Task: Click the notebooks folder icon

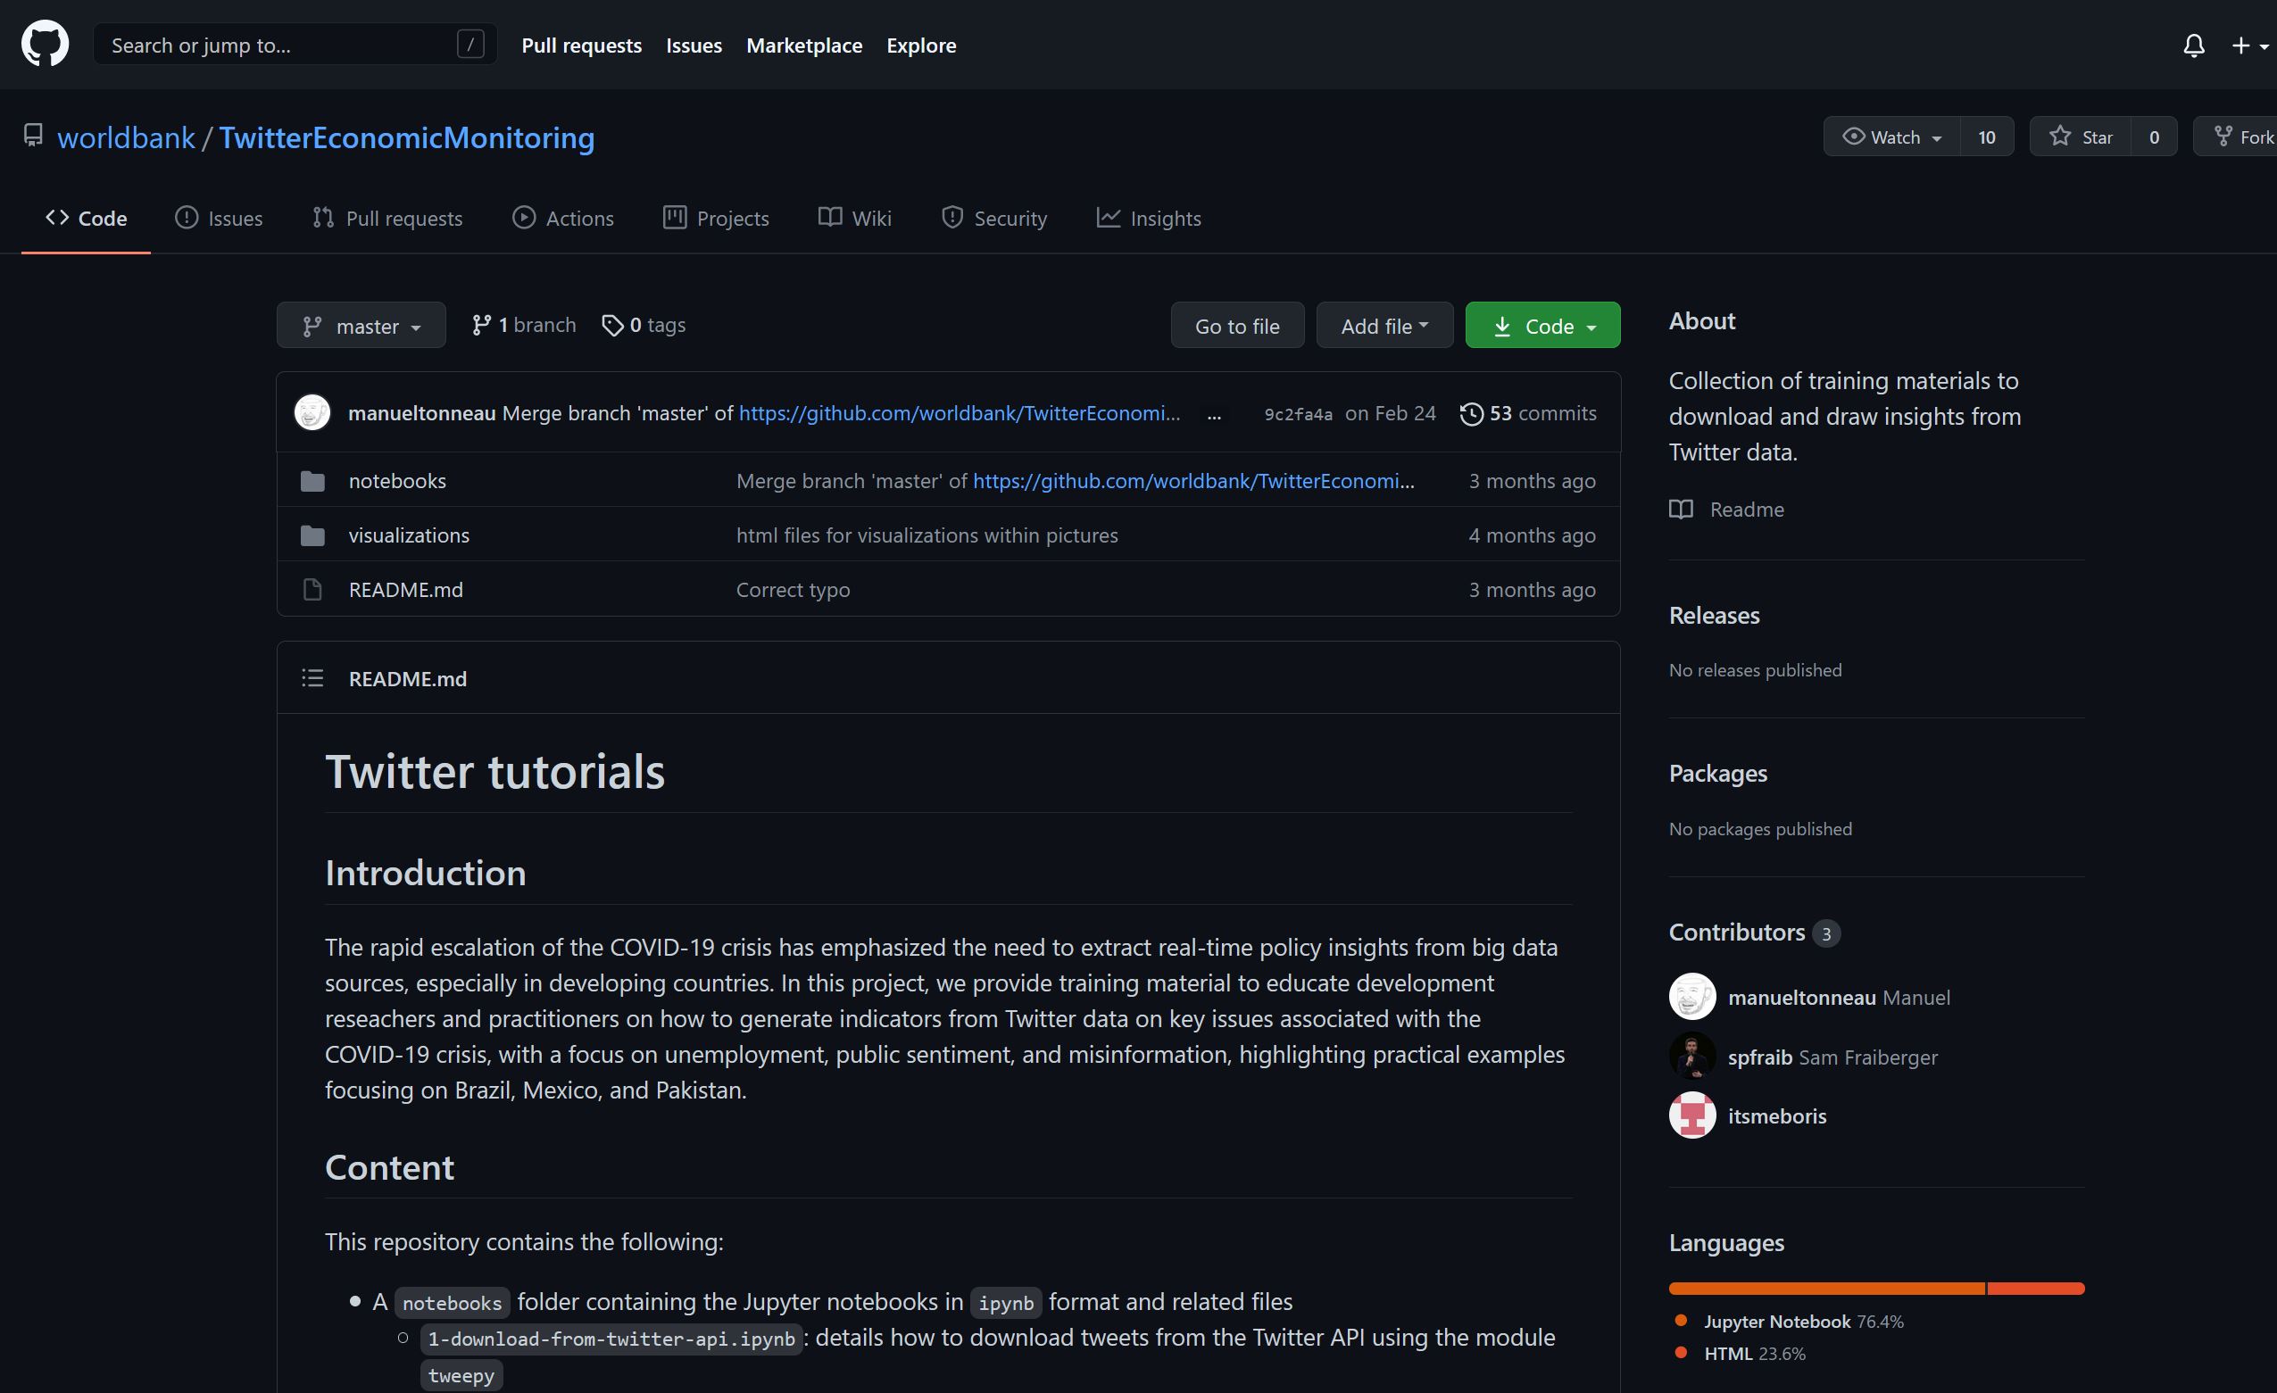Action: coord(312,481)
